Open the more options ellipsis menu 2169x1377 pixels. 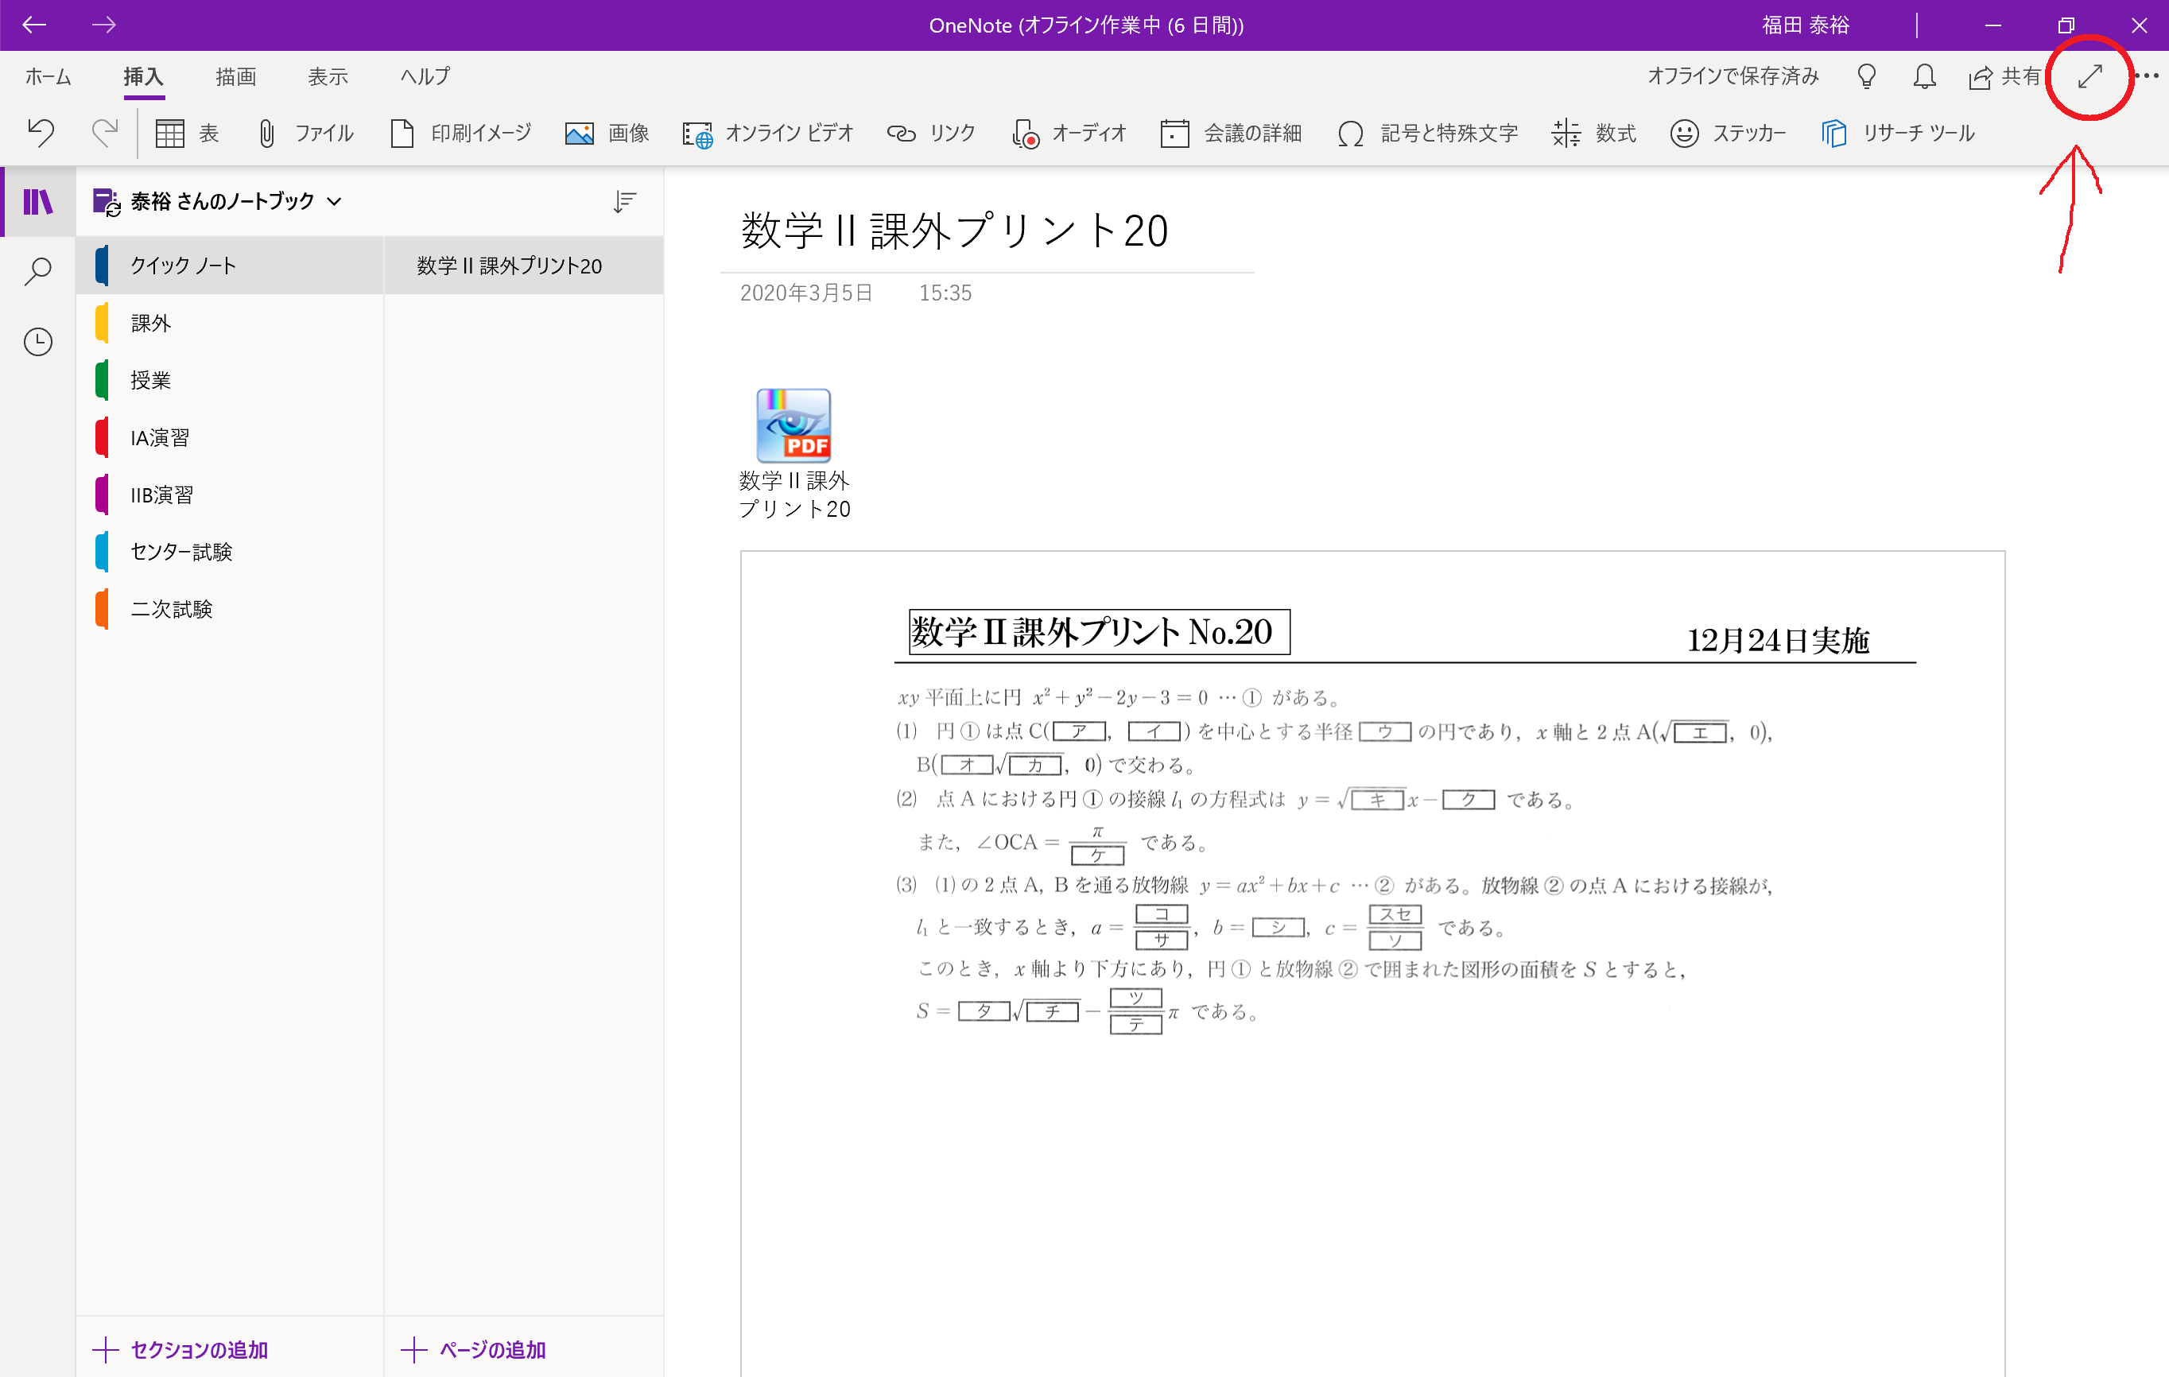point(2148,76)
